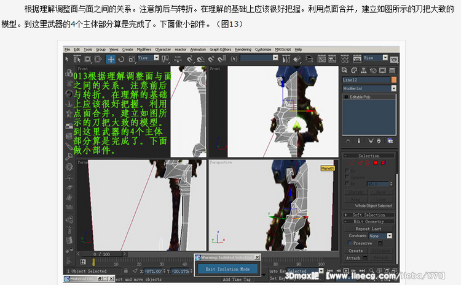
Task: Click the Quick Render teapot icon
Action: coord(394,59)
